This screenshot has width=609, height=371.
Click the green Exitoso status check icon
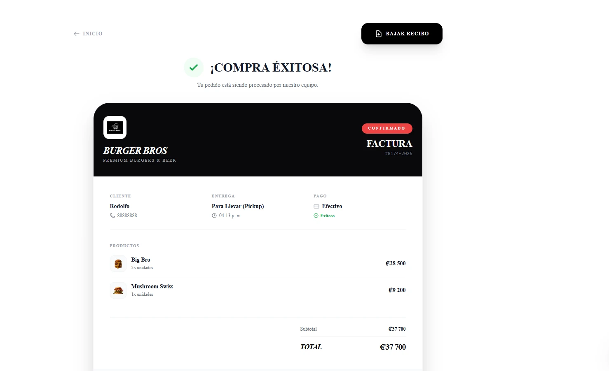(316, 216)
